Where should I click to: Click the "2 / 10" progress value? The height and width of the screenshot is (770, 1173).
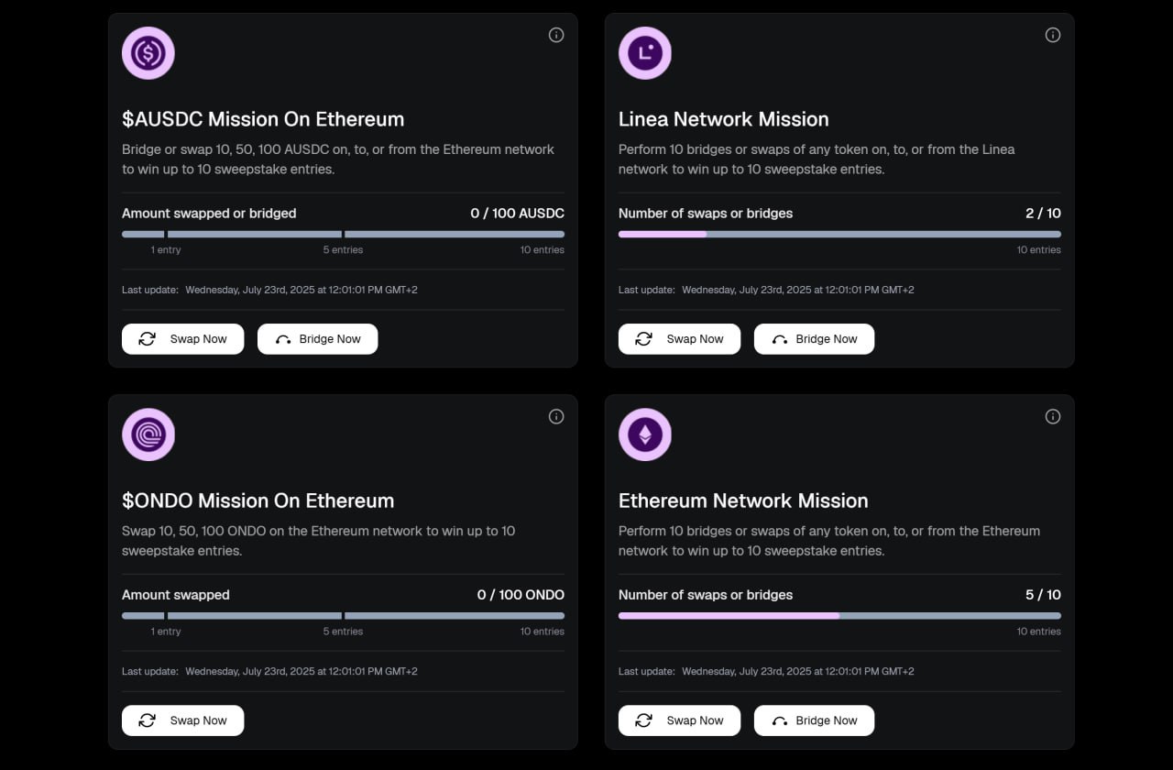point(1043,214)
